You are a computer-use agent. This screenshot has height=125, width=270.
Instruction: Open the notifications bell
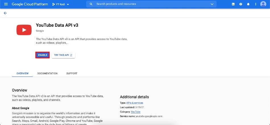pyautogui.click(x=248, y=4)
